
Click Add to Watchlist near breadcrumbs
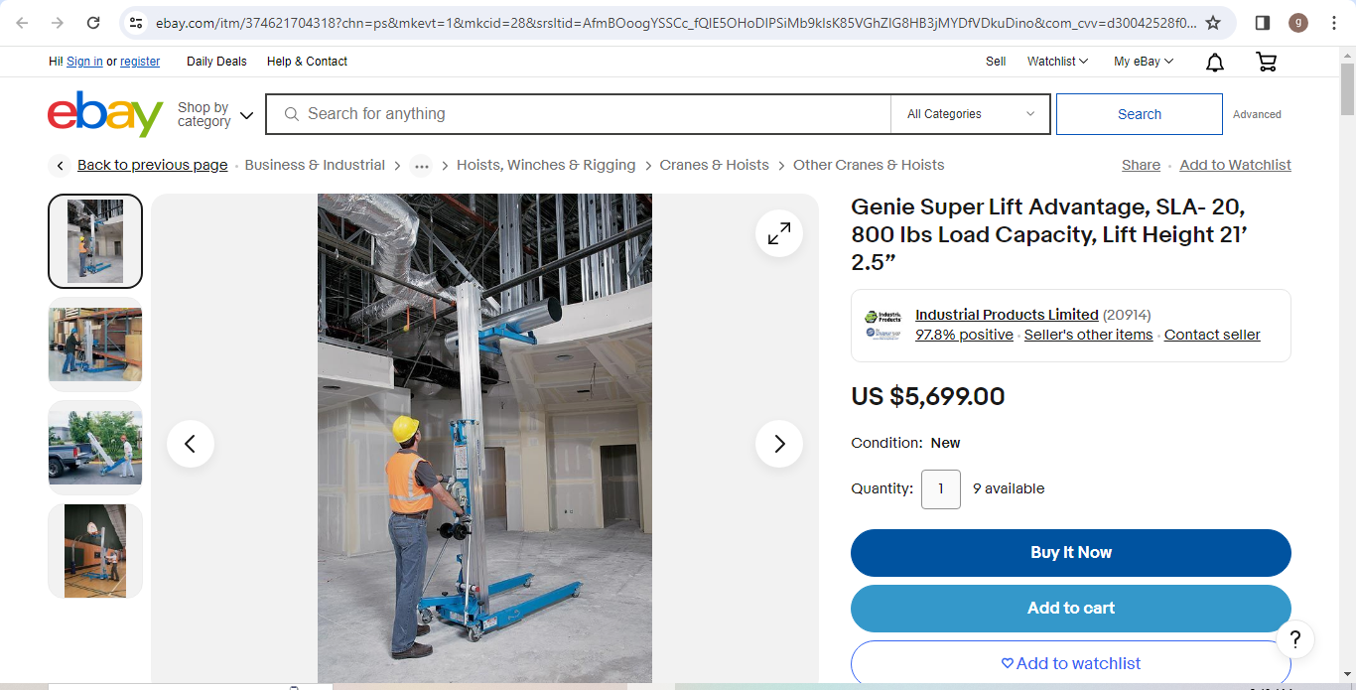(x=1235, y=166)
